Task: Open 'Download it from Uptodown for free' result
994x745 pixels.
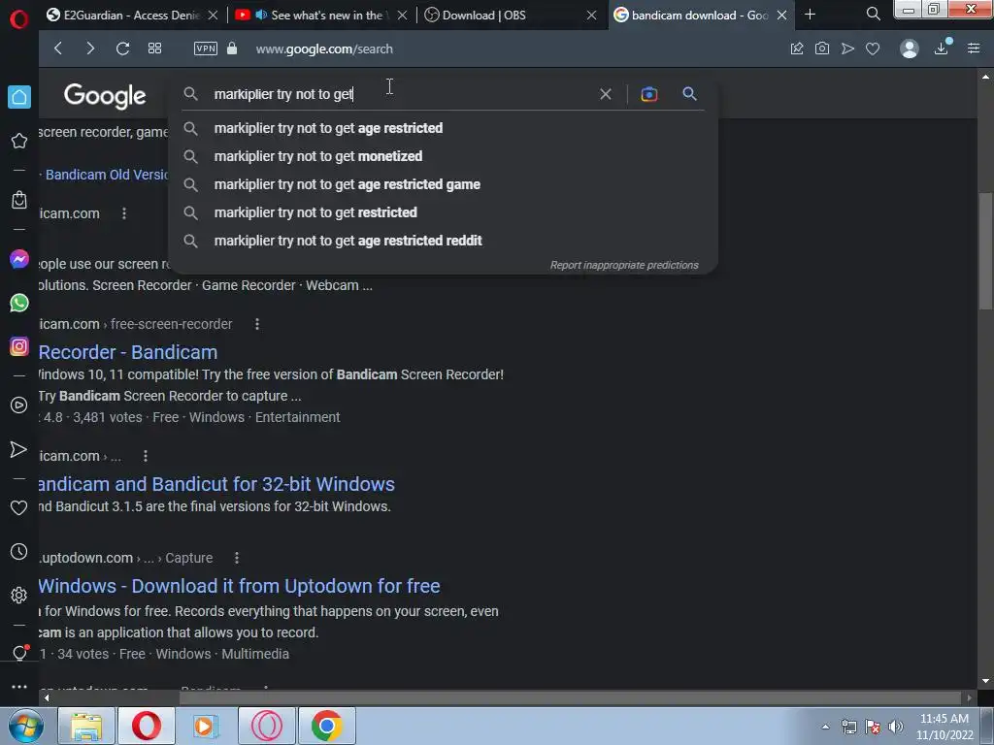Action: coord(239,586)
